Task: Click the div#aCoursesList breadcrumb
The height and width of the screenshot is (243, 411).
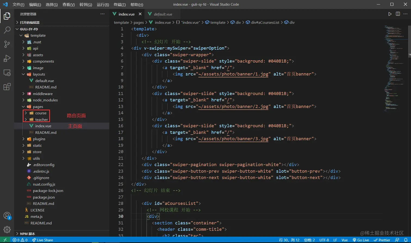Action: pos(263,23)
